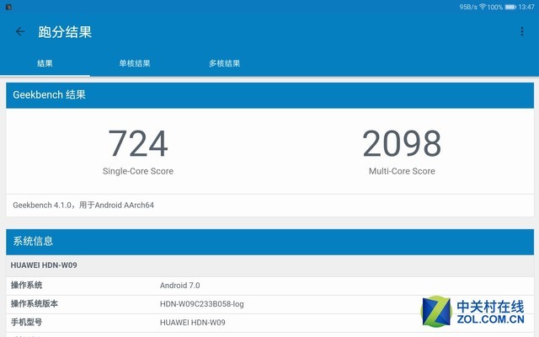
Task: Tap the HUAWEI HDN-W09 device heading
Action: pyautogui.click(x=44, y=265)
